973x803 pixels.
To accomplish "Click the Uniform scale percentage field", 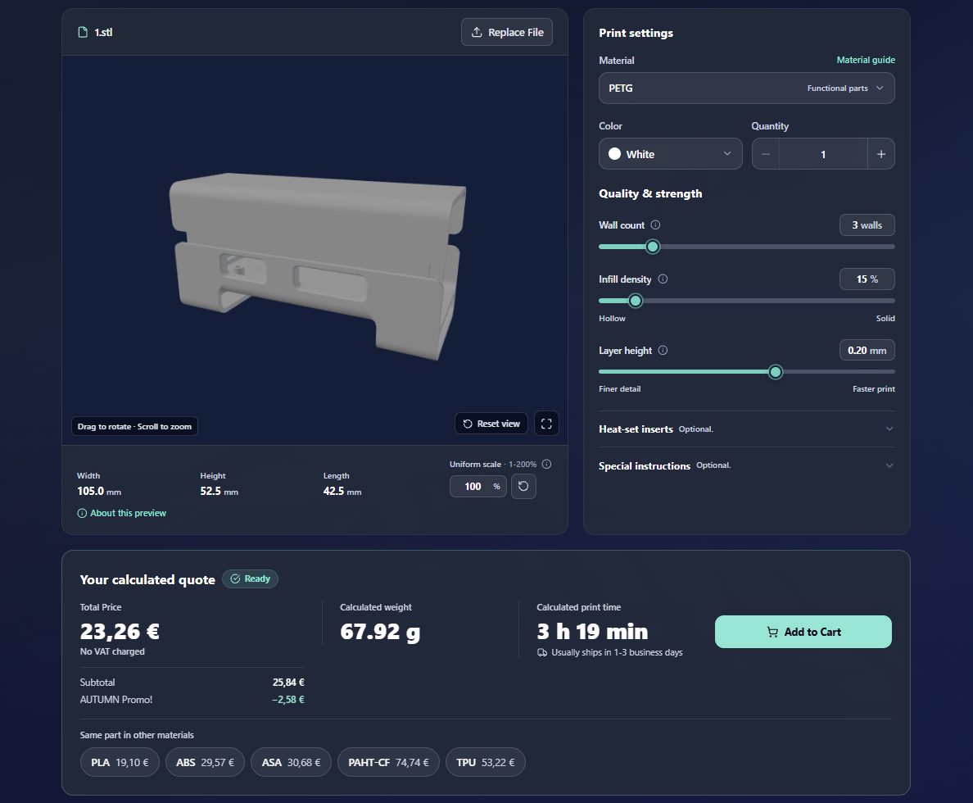I will 477,486.
